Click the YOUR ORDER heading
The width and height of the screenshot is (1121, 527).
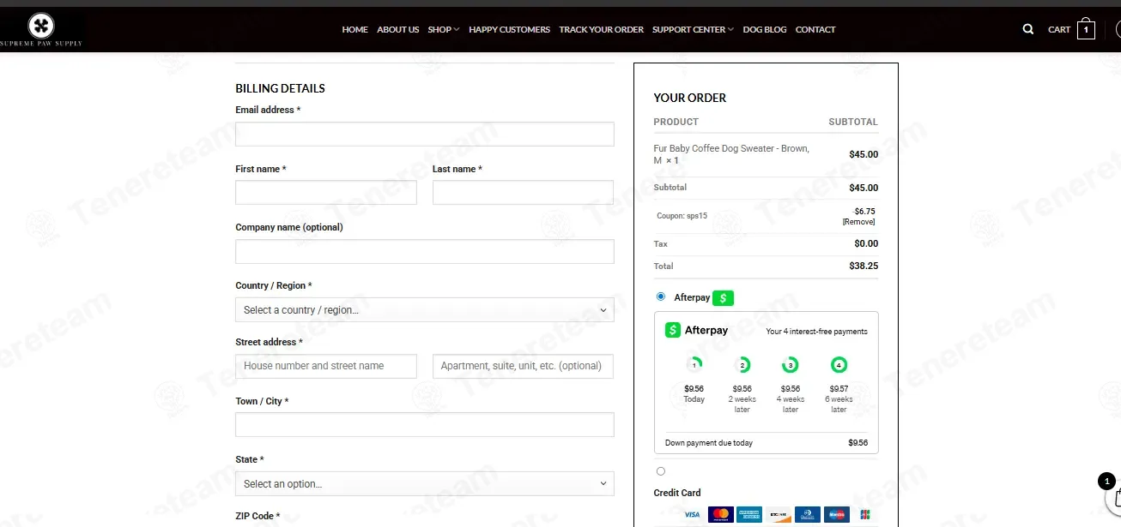(690, 98)
